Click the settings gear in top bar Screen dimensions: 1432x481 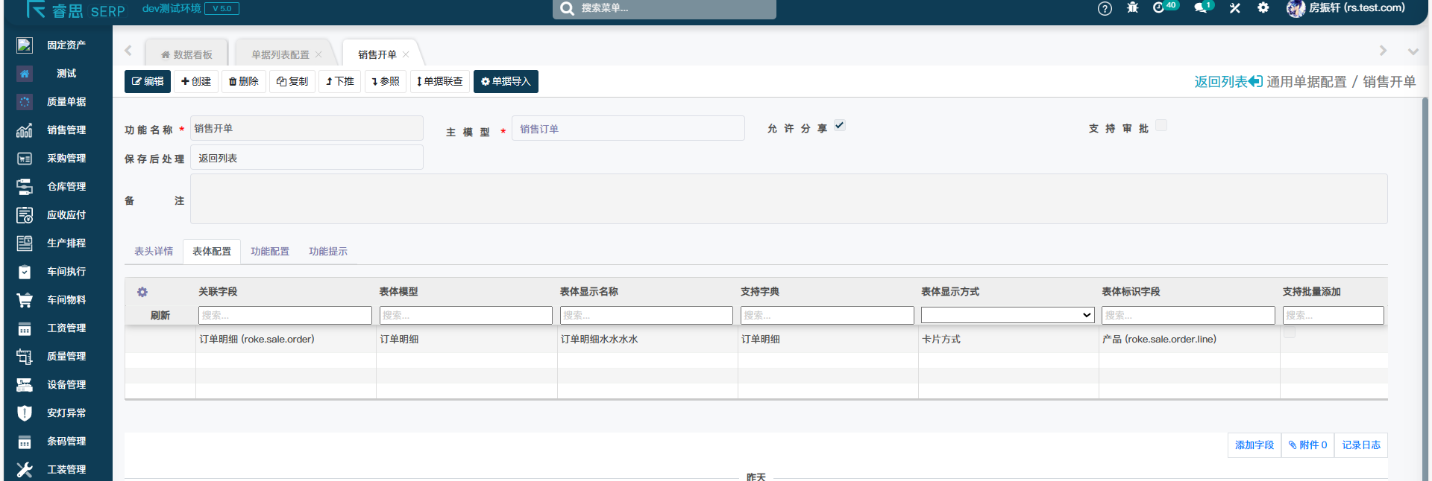[x=1263, y=8]
